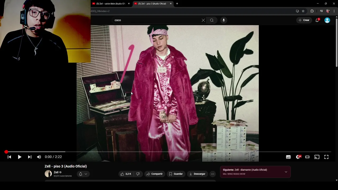Enter fullscreen mode
Screen dimensions: 338x190
(x=326, y=157)
